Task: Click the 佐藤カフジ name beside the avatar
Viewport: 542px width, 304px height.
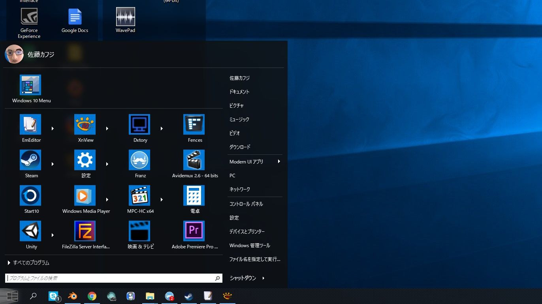Action: tap(41, 54)
